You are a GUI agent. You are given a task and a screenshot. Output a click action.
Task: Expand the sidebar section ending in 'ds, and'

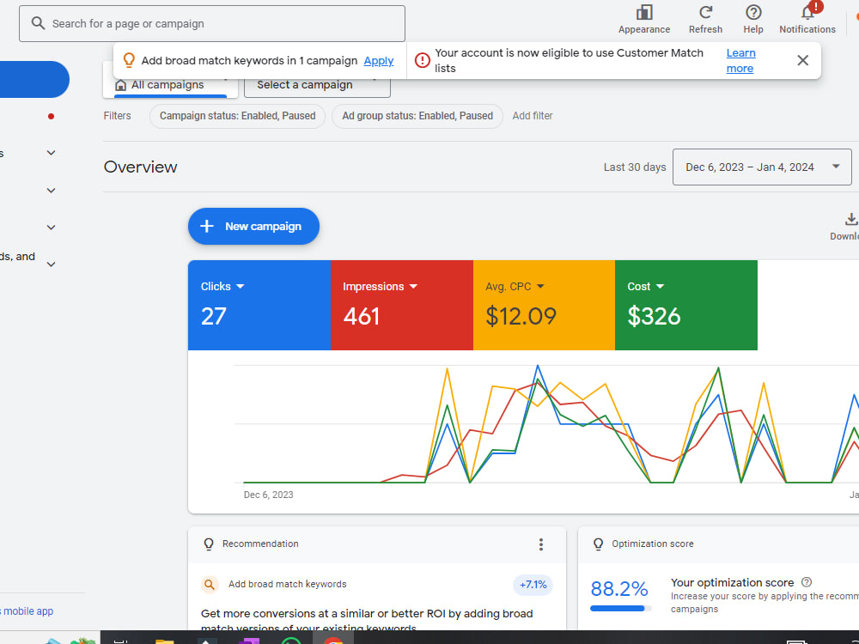coord(51,264)
